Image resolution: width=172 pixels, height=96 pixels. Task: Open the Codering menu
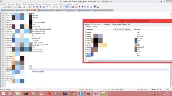31,4
